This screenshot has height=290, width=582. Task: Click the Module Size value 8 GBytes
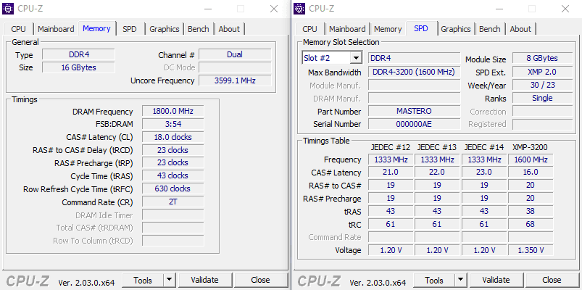point(542,58)
